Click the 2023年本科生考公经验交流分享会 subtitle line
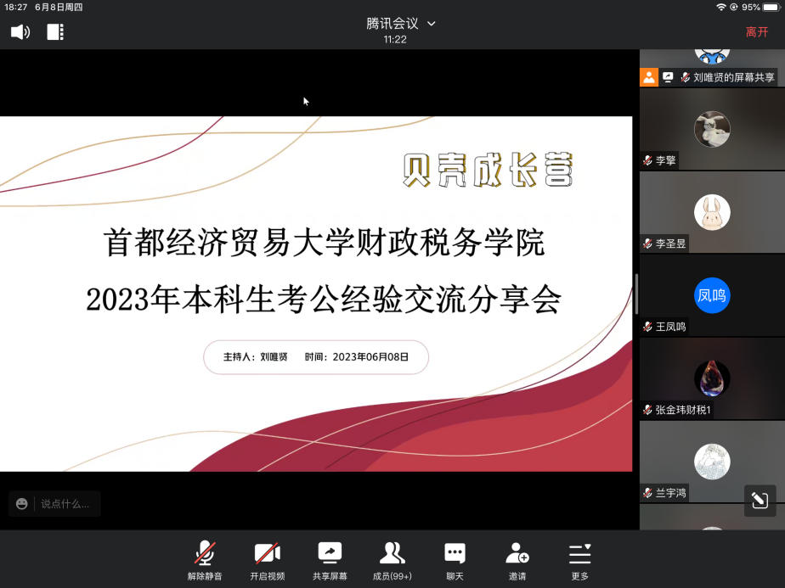This screenshot has width=785, height=588. coord(324,300)
